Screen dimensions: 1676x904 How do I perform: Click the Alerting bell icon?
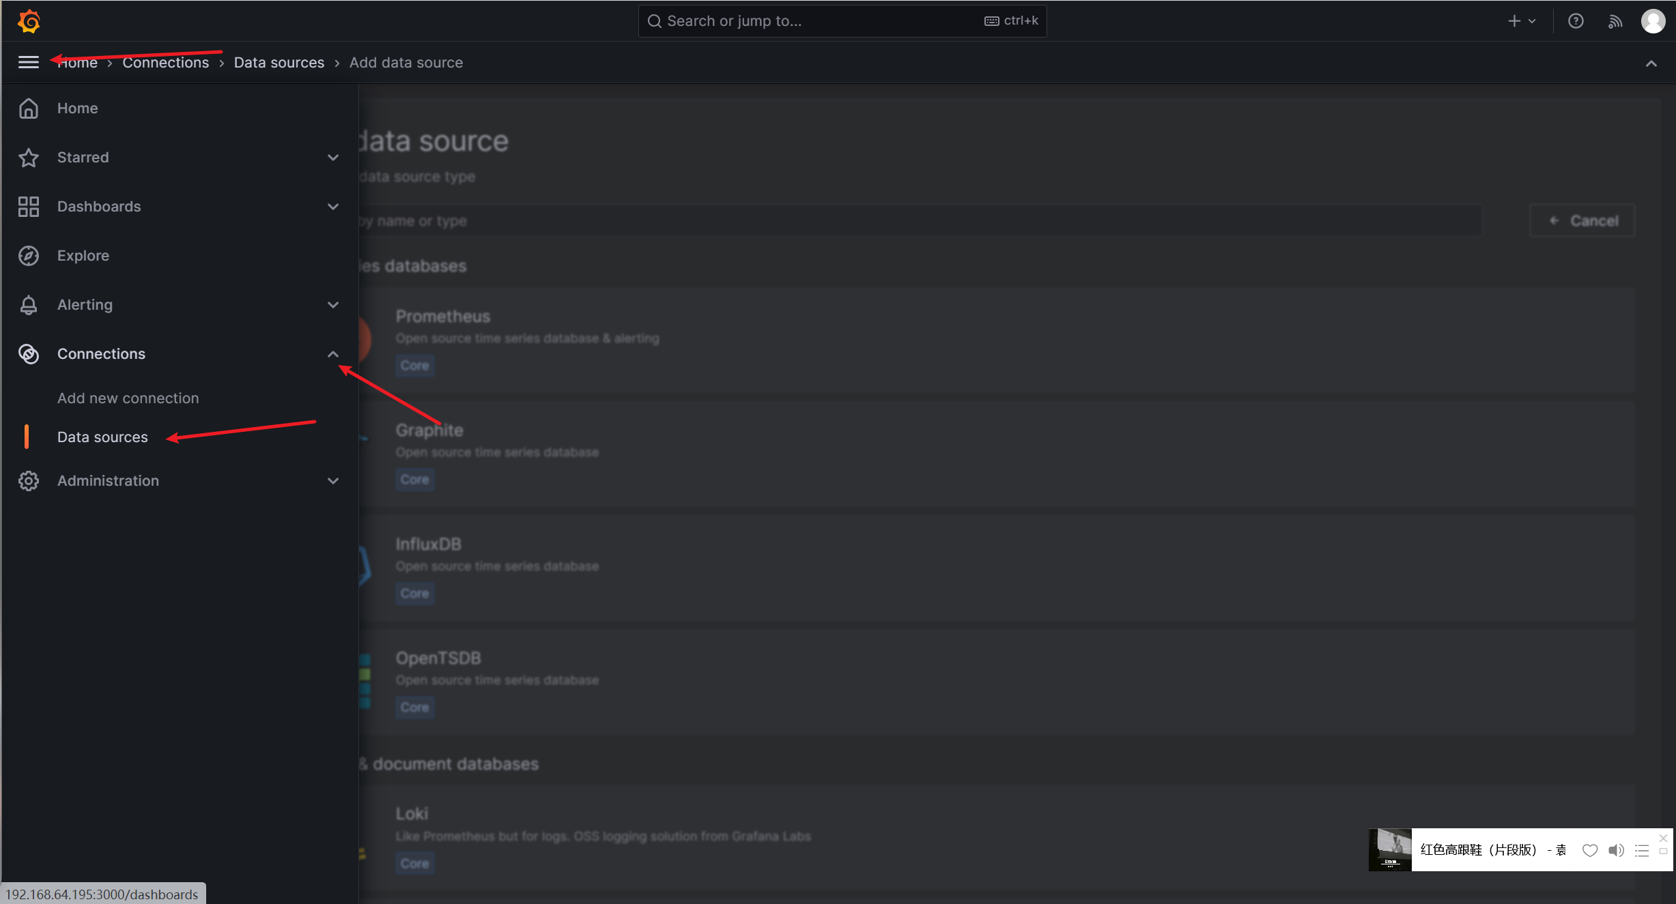(29, 305)
